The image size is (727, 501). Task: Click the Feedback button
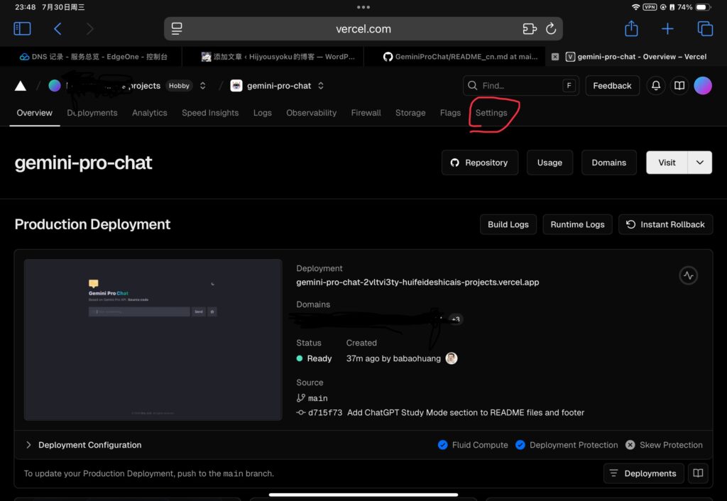(612, 86)
